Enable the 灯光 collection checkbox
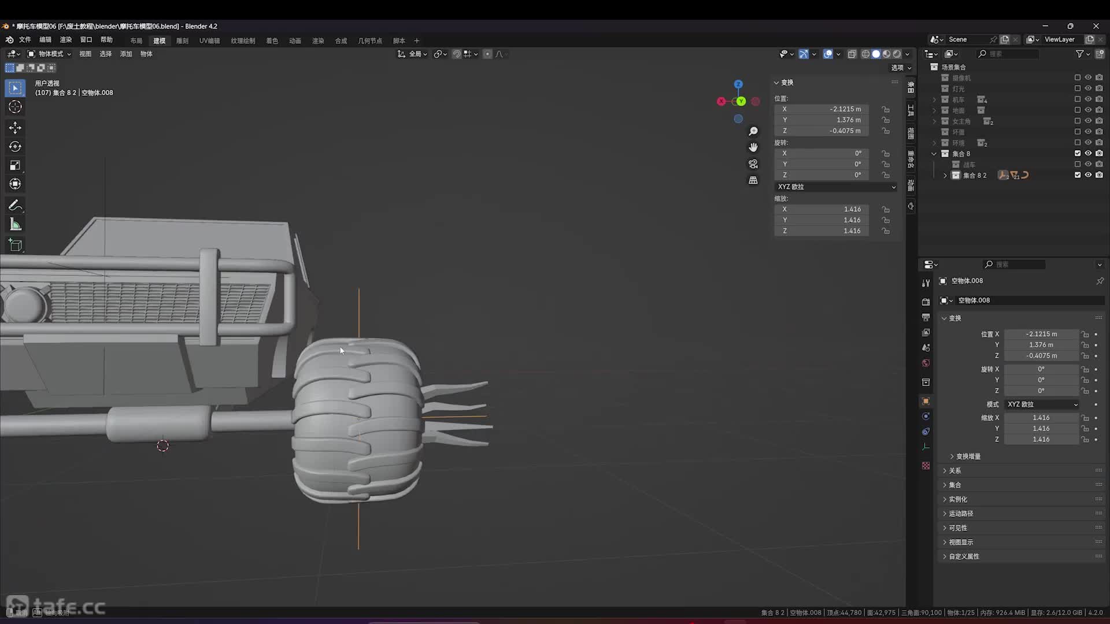Viewport: 1110px width, 624px height. 1078,88
